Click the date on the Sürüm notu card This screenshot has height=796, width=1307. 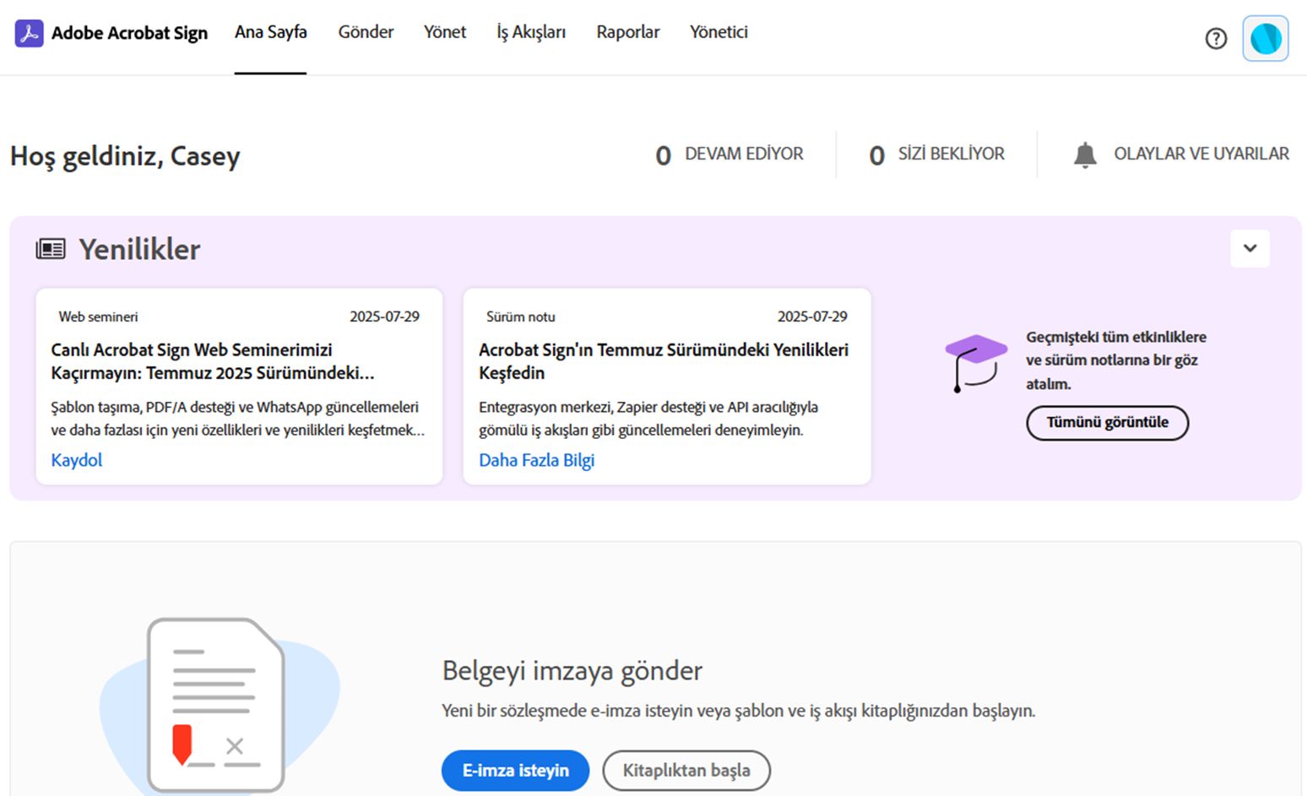click(x=812, y=317)
